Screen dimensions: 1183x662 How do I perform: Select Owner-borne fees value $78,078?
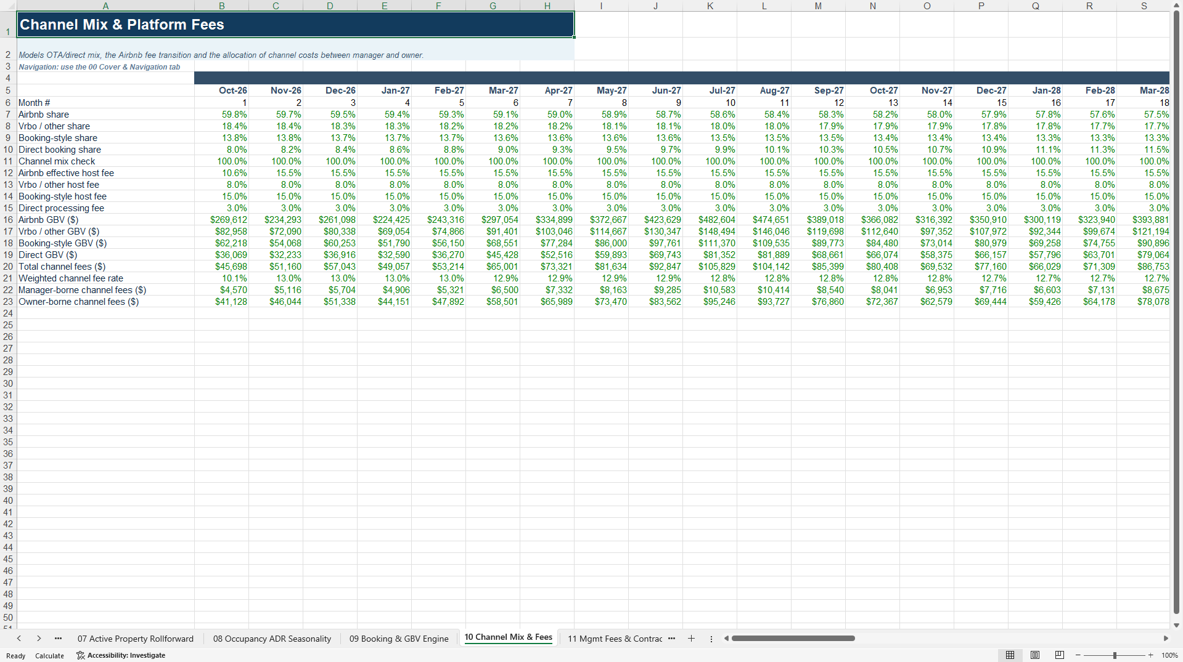[1144, 302]
